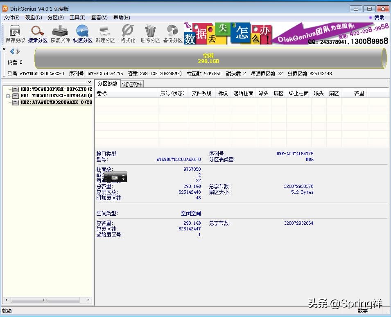Click the Sponsor (赞助) link

pos(379,18)
